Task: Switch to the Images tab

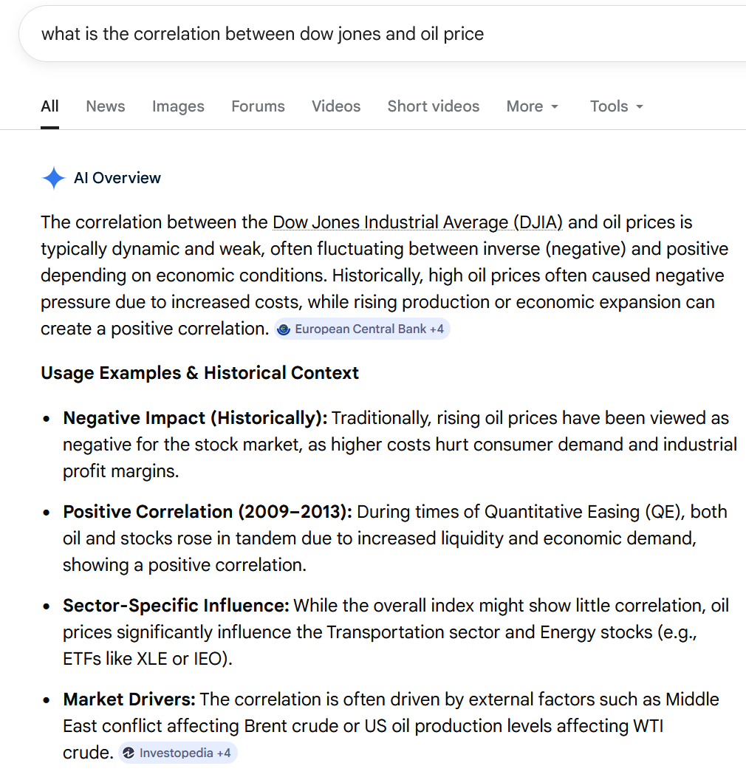Action: [178, 106]
